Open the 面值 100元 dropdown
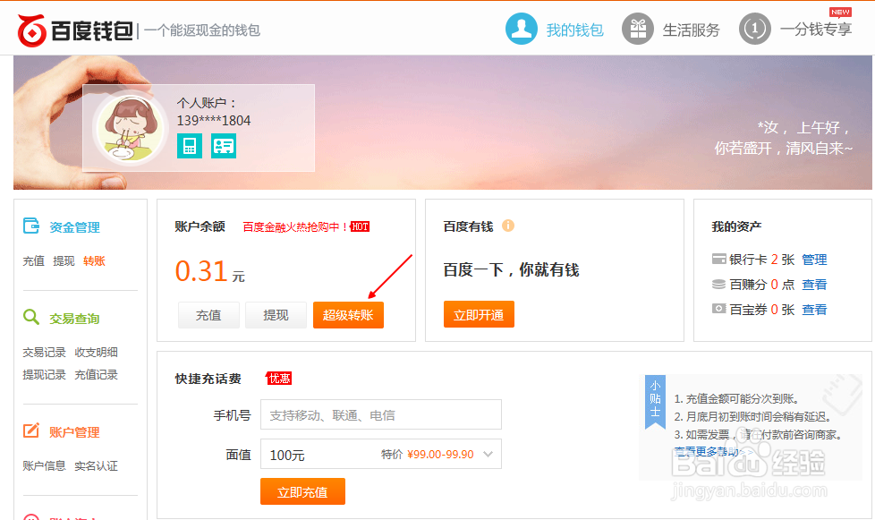Screen dimensions: 875x520 pyautogui.click(x=380, y=454)
